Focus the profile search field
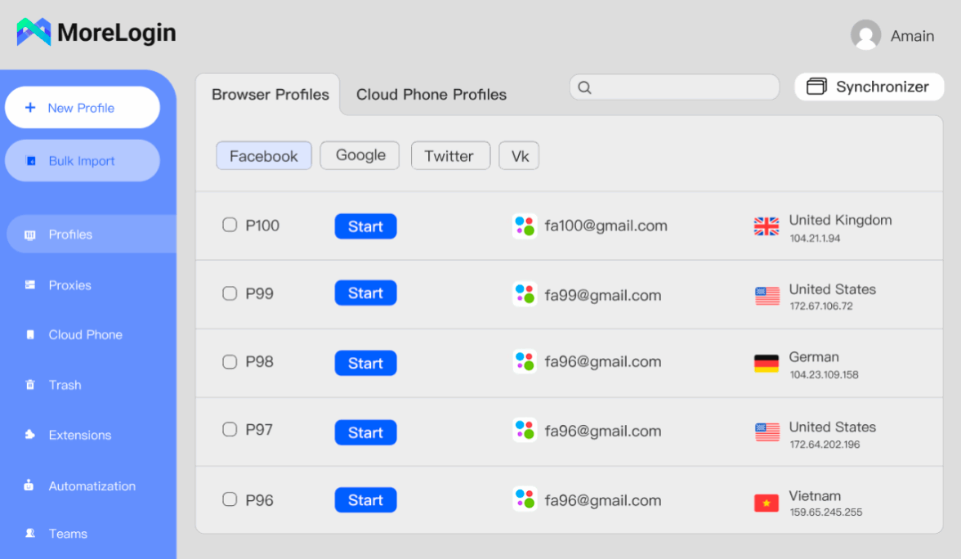 678,87
